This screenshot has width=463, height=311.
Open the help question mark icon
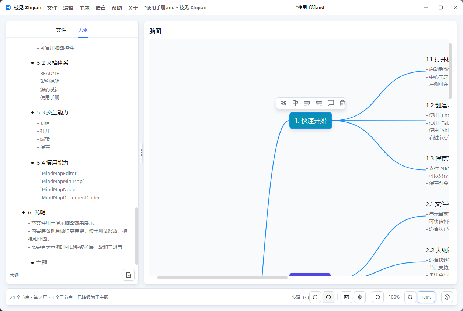pos(447,297)
